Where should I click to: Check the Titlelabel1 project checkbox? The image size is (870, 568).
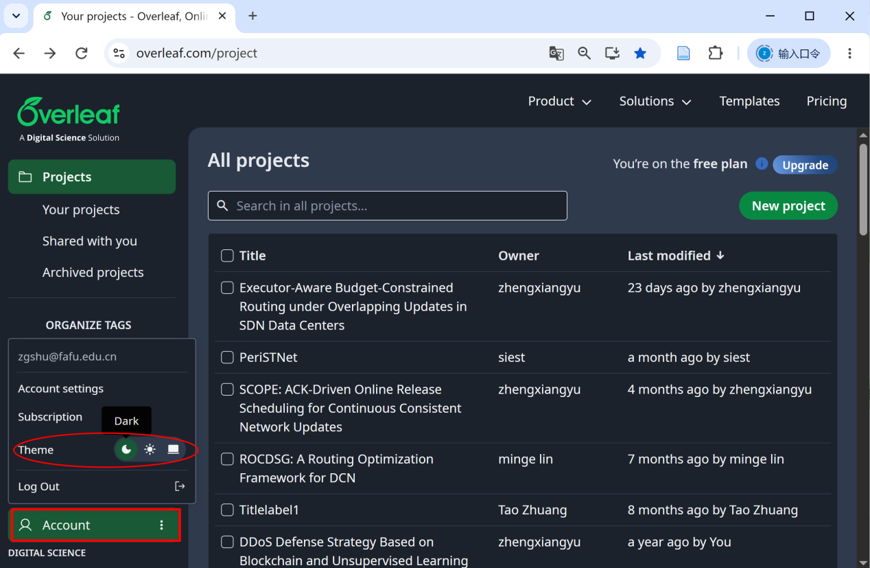coord(227,510)
